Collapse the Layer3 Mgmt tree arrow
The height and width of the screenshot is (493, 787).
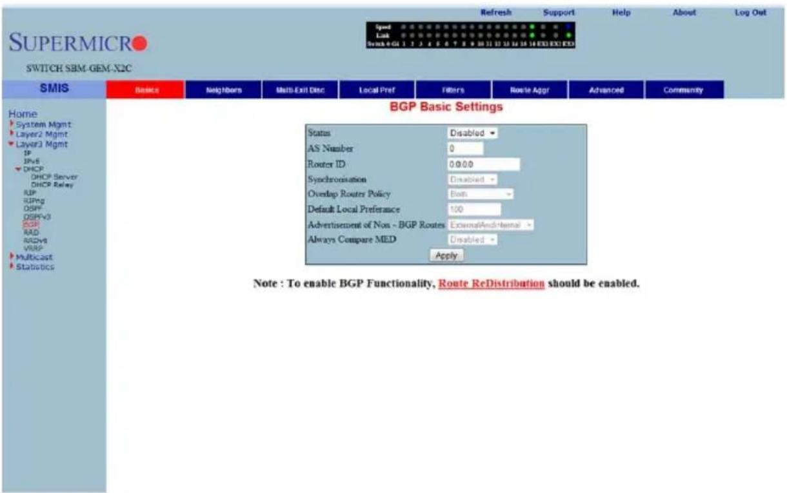click(x=10, y=144)
